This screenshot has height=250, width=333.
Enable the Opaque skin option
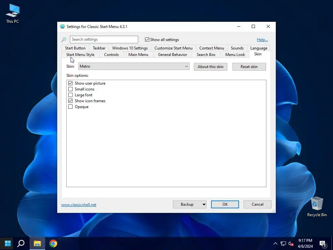click(70, 107)
